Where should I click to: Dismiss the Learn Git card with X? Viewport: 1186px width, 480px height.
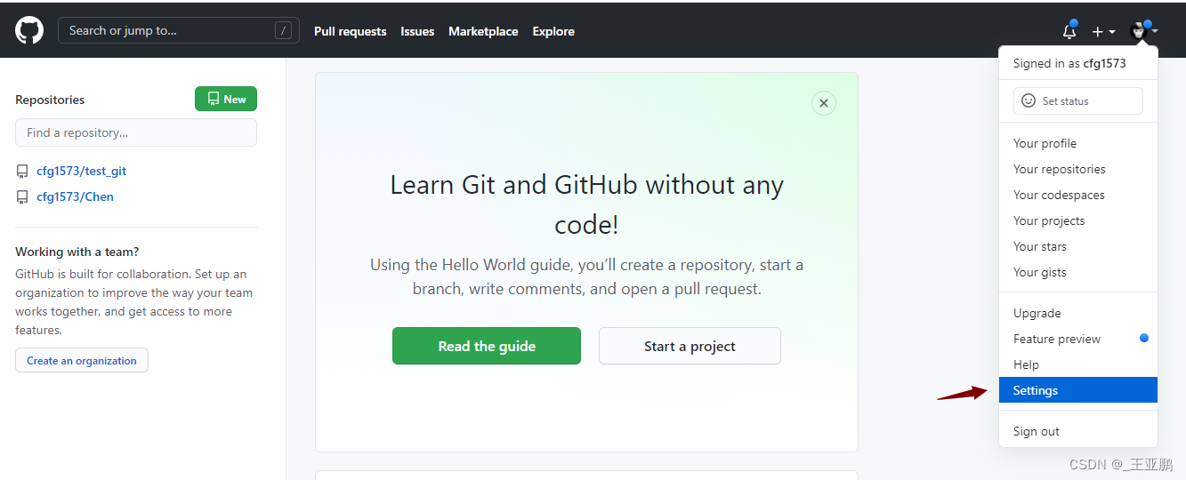coord(824,103)
